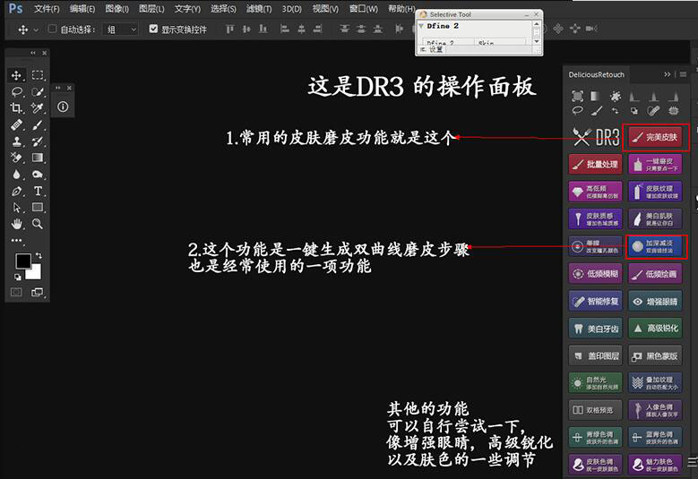Open the 文件(F) menu
Image resolution: width=698 pixels, height=479 pixels.
(47, 9)
